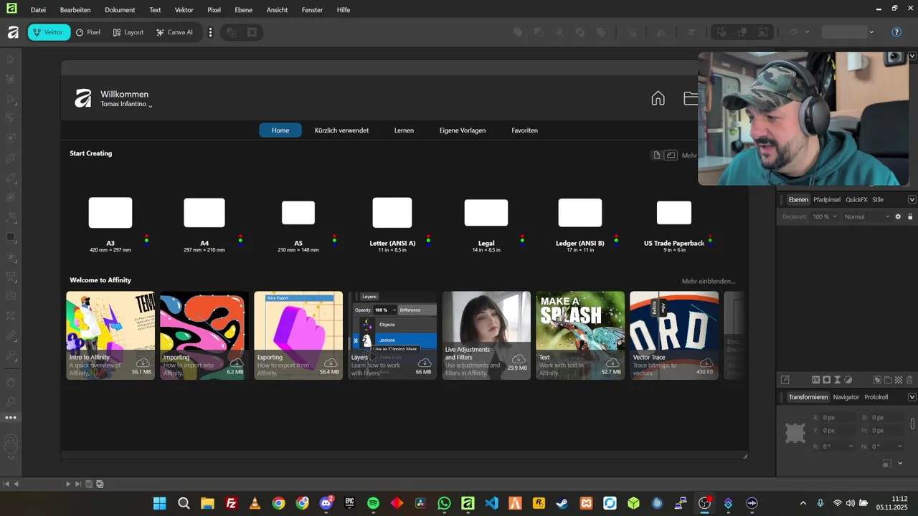Choose the Letter (ANSI A) preset thumbnail
The height and width of the screenshot is (516, 918).
pos(392,213)
